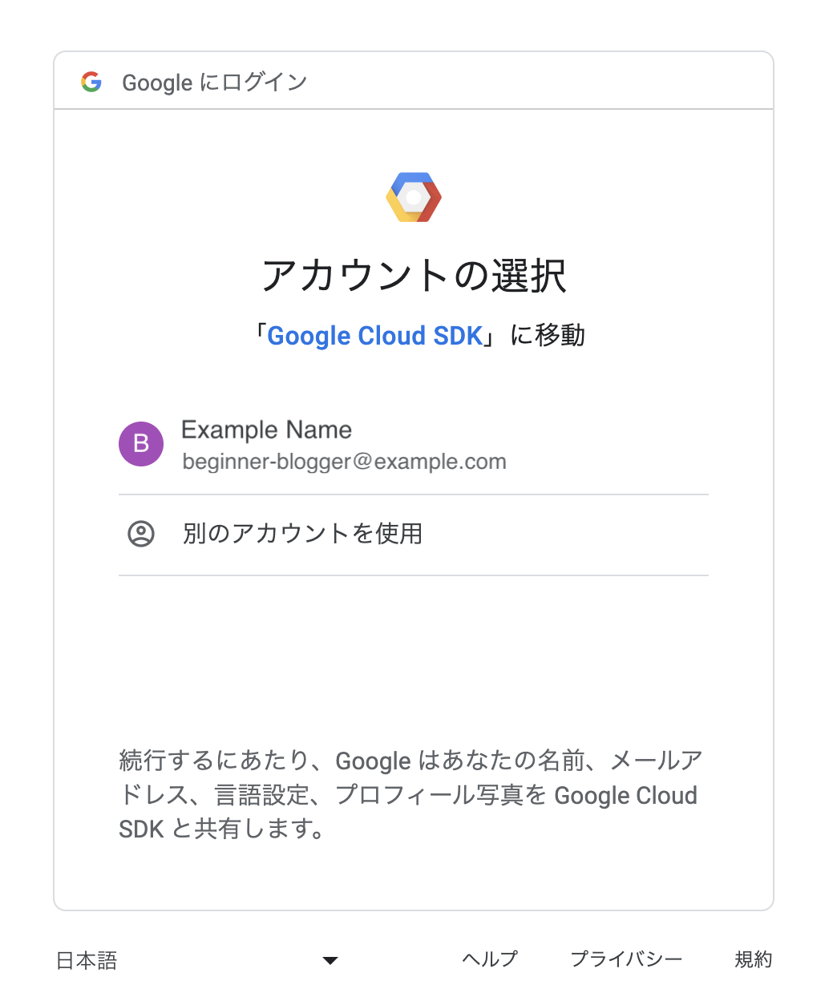The image size is (829, 1005).
Task: Click the Google にログイン header text
Action: click(x=215, y=83)
